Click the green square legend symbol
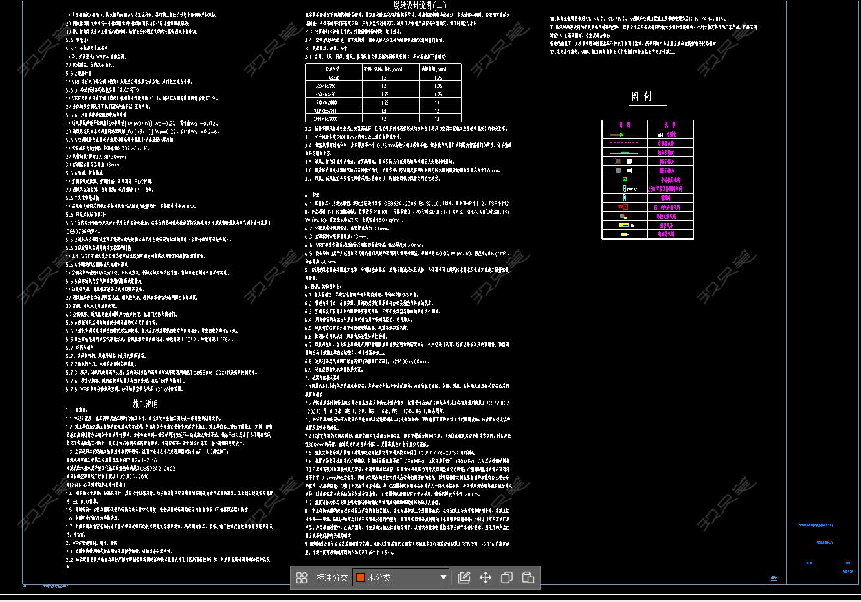This screenshot has height=602, width=861. 625,179
